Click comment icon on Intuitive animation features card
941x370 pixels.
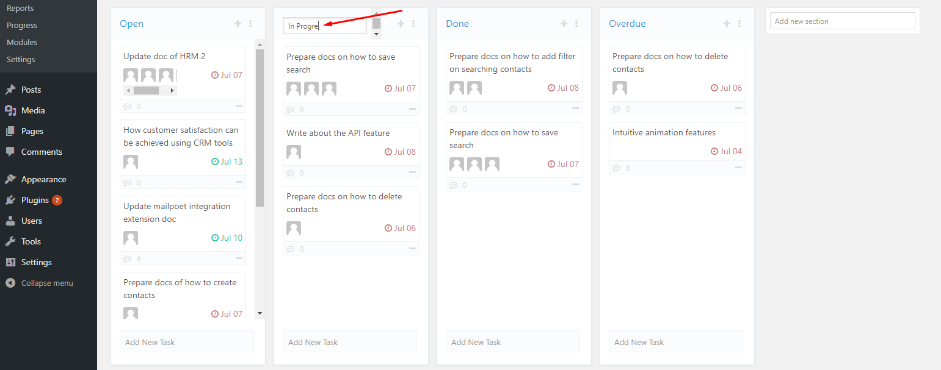coord(617,168)
